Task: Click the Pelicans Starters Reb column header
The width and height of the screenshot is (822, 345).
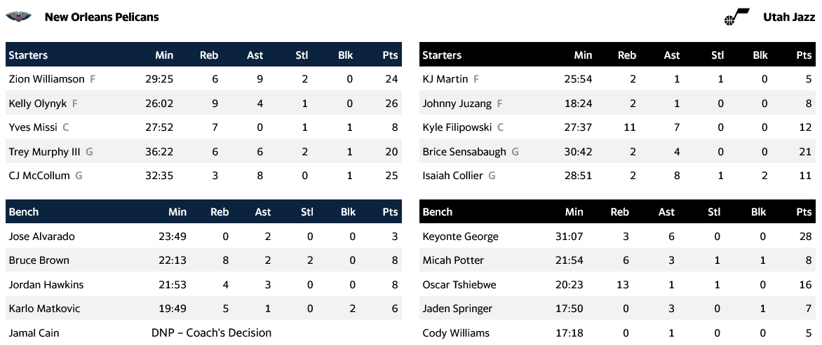Action: [x=209, y=55]
